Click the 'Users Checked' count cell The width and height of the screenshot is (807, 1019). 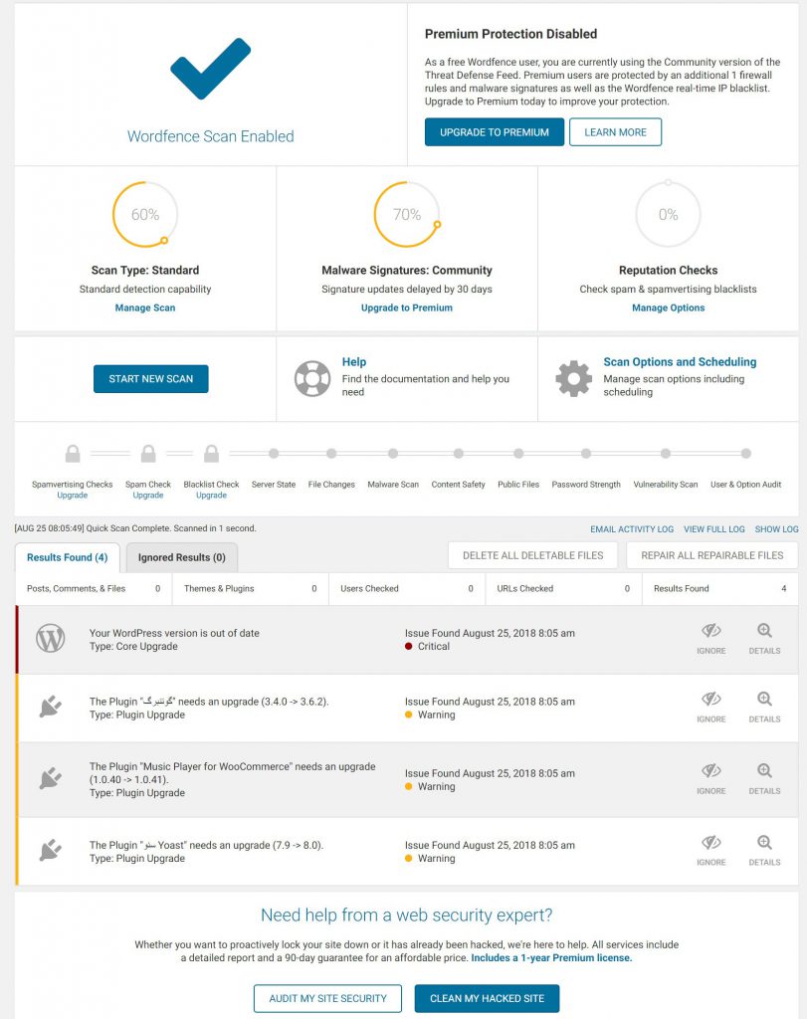click(407, 589)
